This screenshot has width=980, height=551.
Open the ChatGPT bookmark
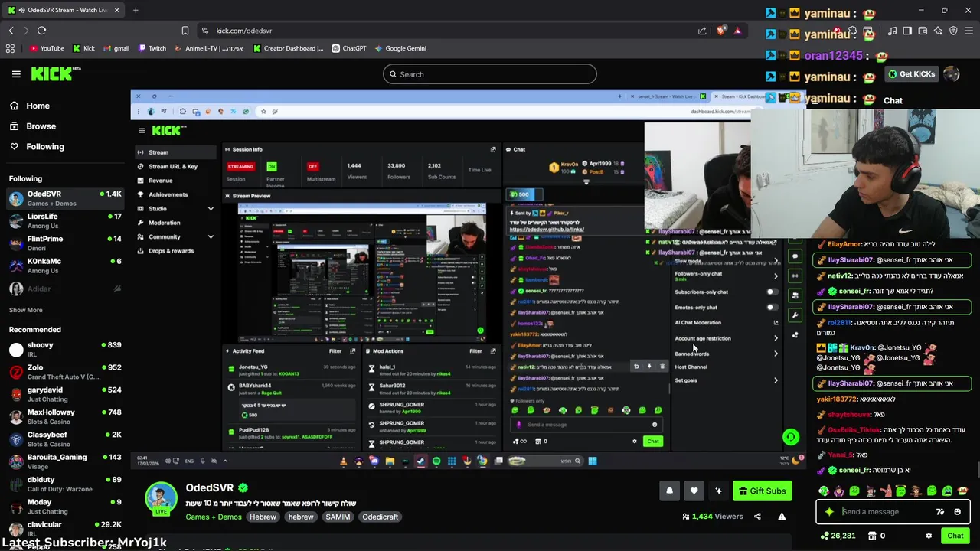pos(349,48)
